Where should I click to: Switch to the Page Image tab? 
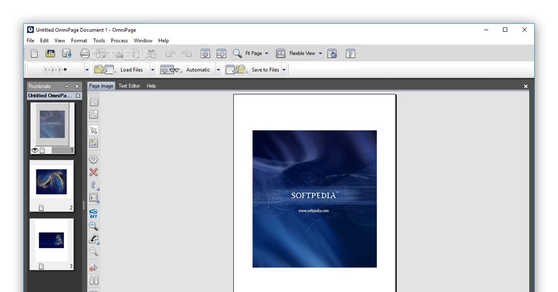point(101,86)
